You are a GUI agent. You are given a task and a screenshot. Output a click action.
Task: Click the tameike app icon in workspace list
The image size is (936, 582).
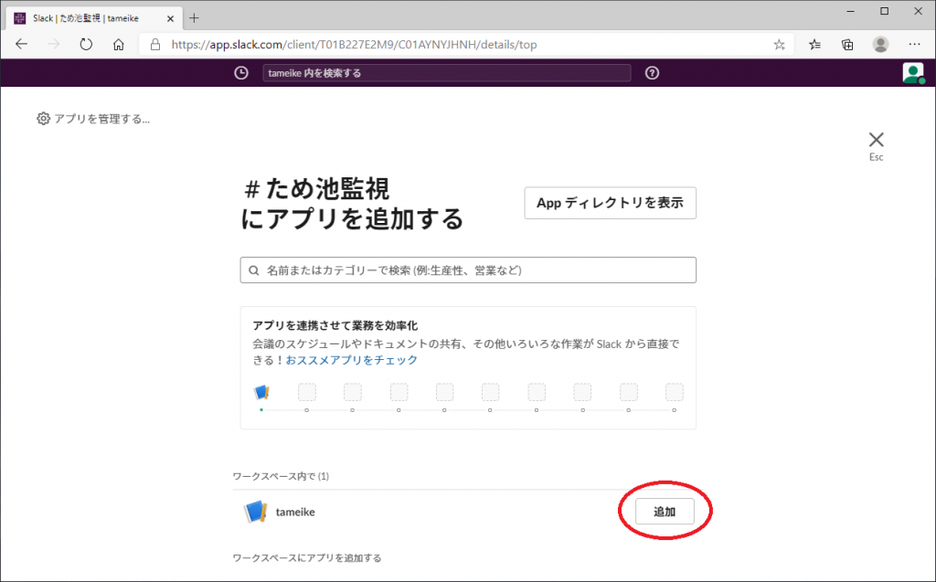coord(255,513)
